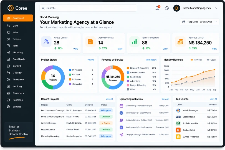Click the Revenue coins icon
Screen dimensions: 225x150
coord(180,41)
